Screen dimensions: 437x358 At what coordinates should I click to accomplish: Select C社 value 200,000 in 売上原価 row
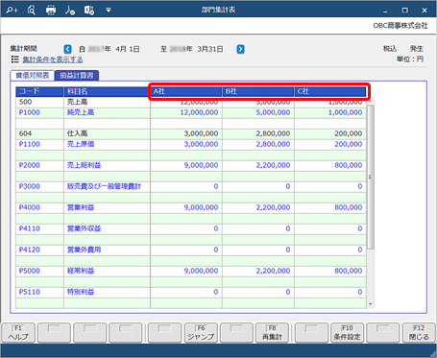point(330,144)
